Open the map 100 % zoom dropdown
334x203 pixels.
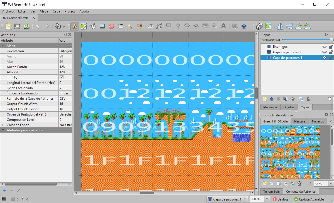[x=267, y=199]
